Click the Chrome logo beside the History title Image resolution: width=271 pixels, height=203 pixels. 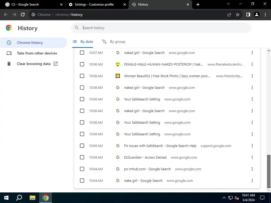click(x=9, y=28)
